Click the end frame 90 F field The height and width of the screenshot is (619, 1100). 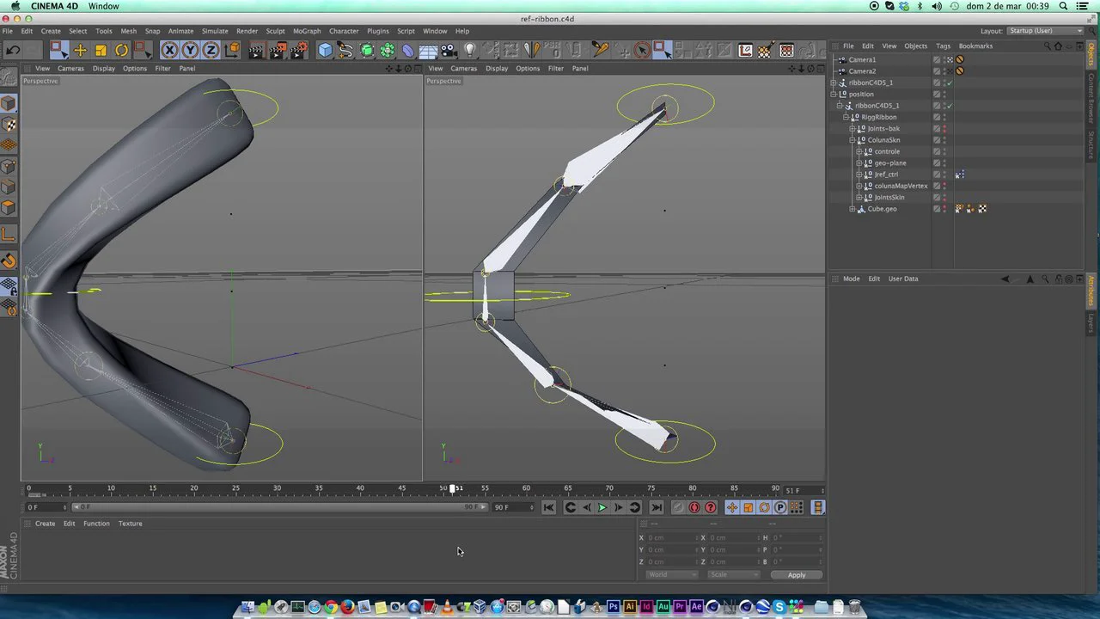(512, 507)
